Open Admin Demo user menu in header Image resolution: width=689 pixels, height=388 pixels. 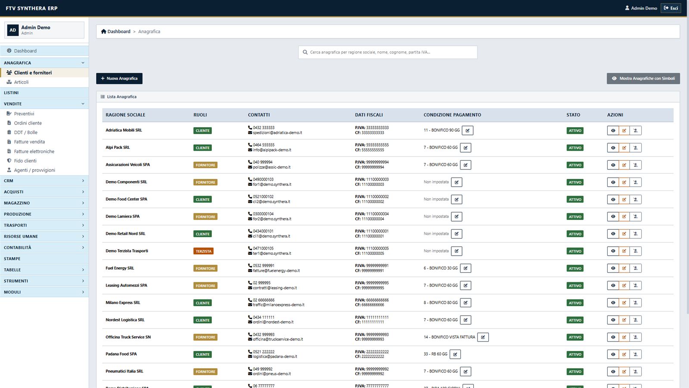pos(641,8)
